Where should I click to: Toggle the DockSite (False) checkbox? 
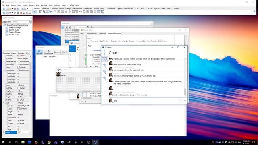[x=19, y=88]
